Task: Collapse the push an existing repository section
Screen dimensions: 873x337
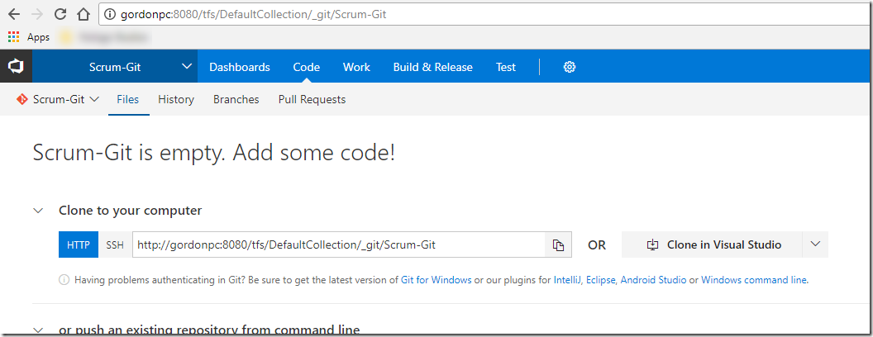Action: pyautogui.click(x=38, y=330)
